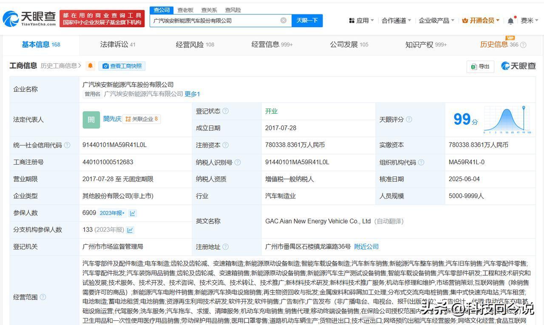544x325 pixels.
Task: Select the 查老板 search tab
Action: pos(185,10)
